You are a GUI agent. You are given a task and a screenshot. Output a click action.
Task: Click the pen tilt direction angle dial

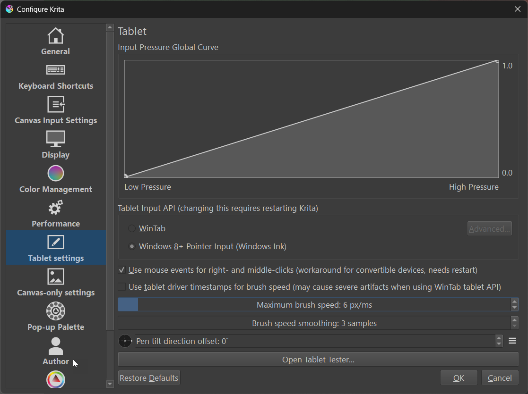coord(125,341)
